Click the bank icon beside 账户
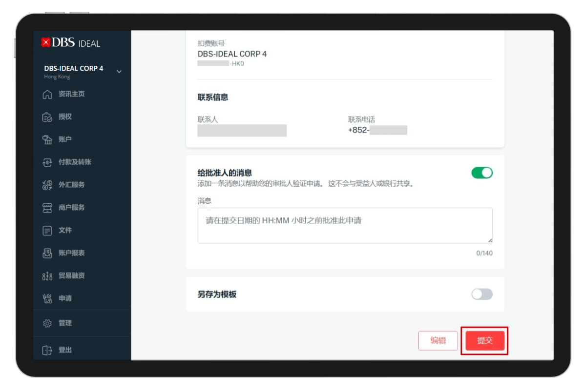586x390 pixels. tap(47, 139)
